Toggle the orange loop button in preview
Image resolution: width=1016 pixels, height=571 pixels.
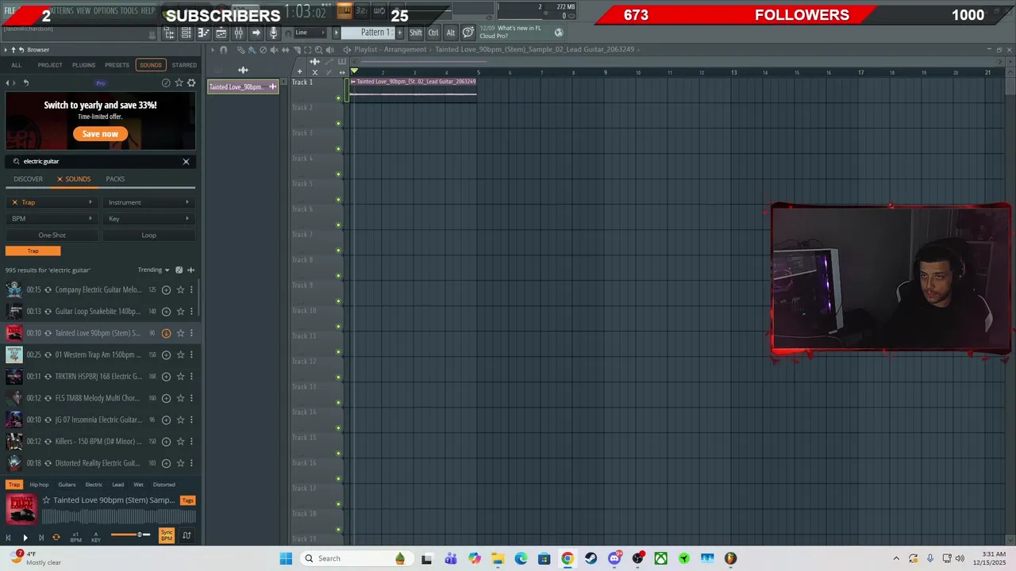pyautogui.click(x=56, y=537)
